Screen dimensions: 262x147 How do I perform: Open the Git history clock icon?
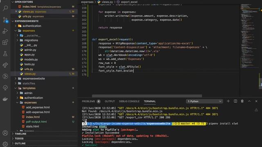[x=5, y=76]
